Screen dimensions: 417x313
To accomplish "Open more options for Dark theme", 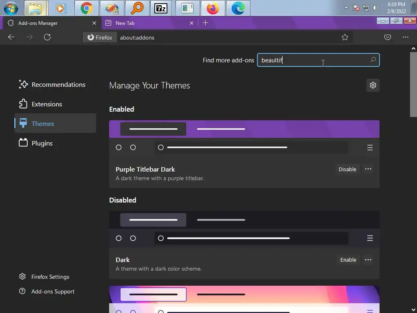I will point(368,260).
